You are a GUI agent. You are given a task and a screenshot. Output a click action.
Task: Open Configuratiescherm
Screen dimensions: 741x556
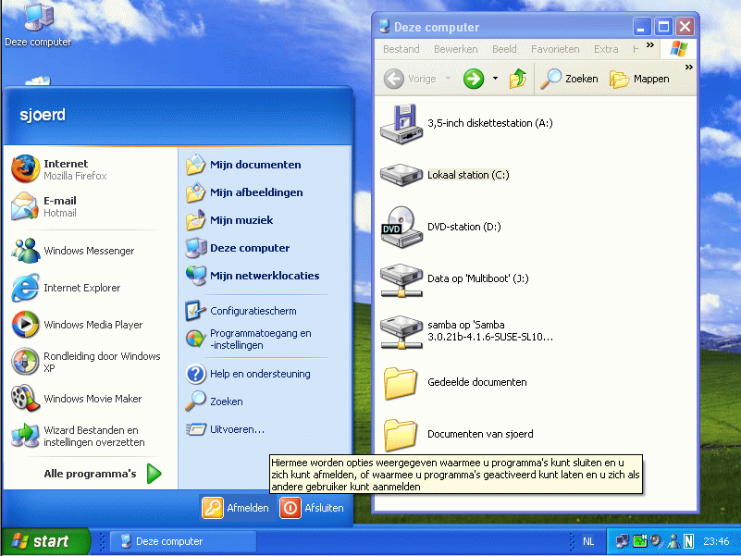241,311
